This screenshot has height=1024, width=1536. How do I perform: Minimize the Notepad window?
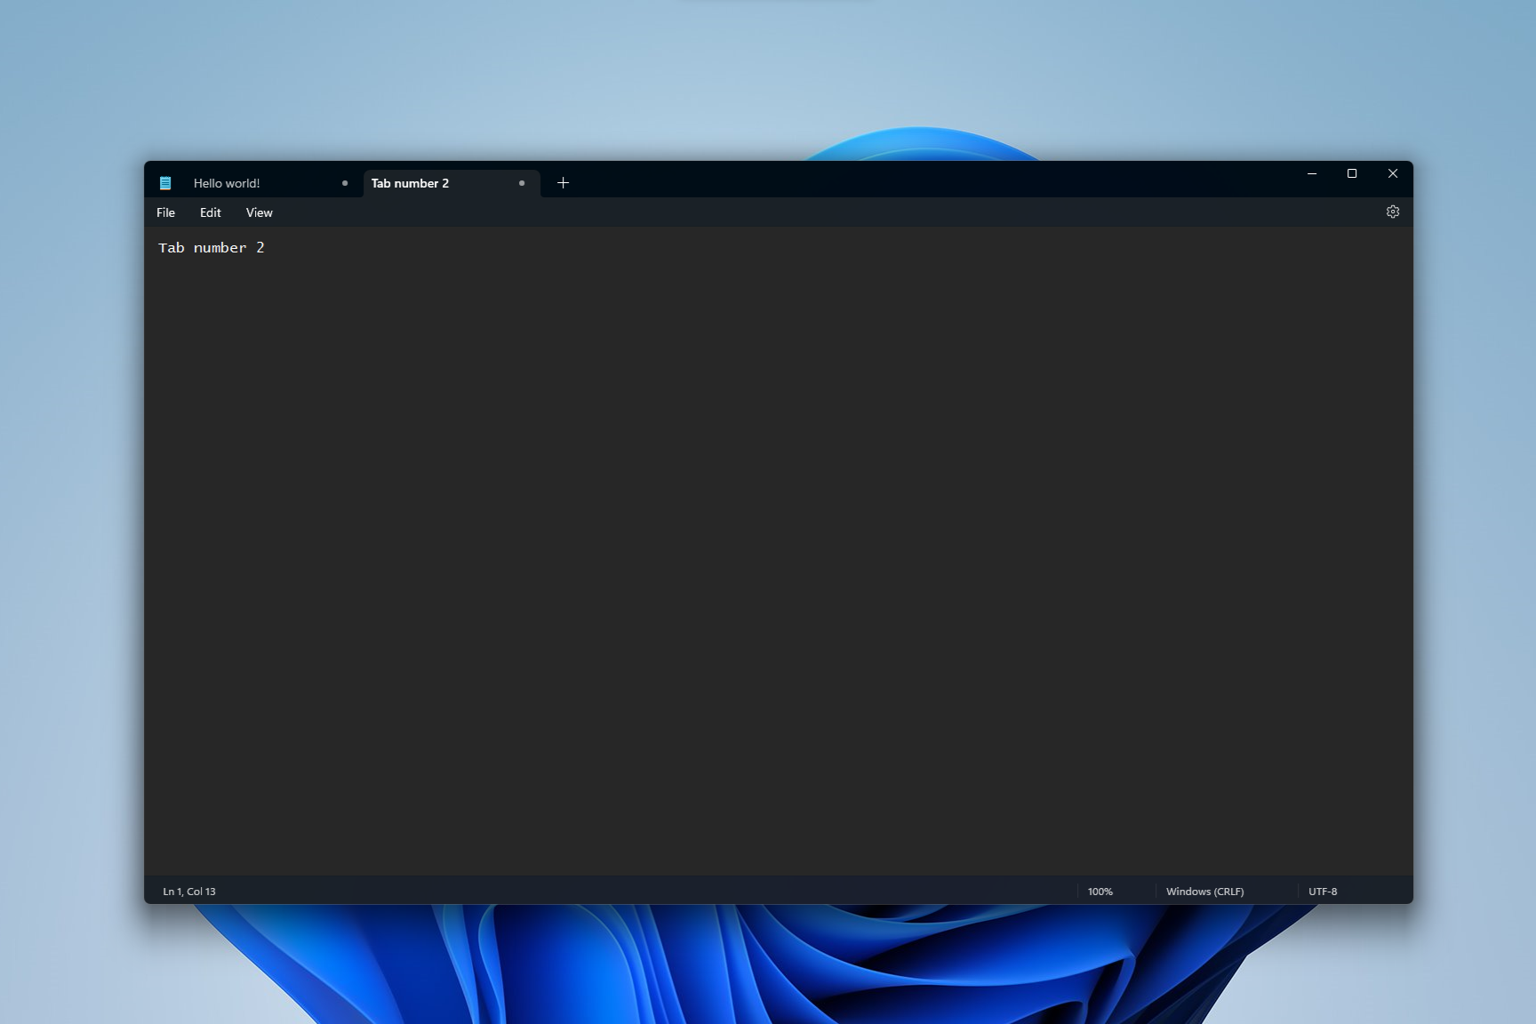tap(1311, 174)
